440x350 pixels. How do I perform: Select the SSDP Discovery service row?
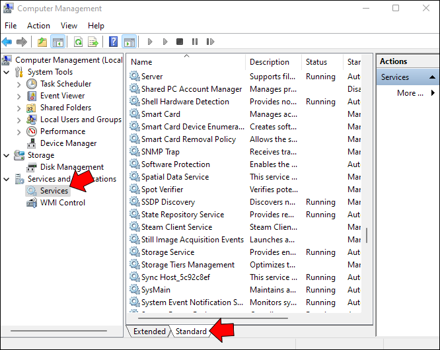pyautogui.click(x=244, y=202)
